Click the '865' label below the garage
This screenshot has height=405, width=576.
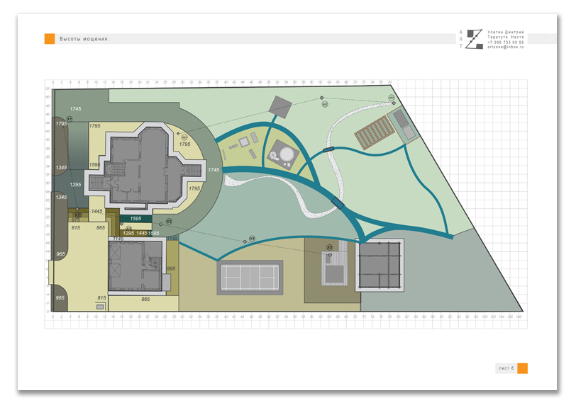(x=145, y=299)
